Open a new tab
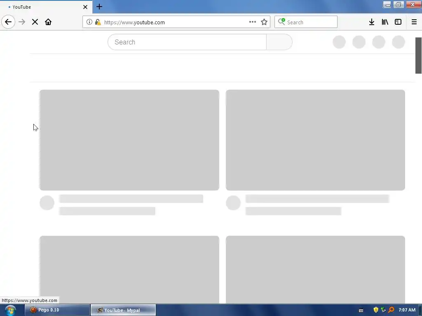The width and height of the screenshot is (422, 316). (99, 7)
